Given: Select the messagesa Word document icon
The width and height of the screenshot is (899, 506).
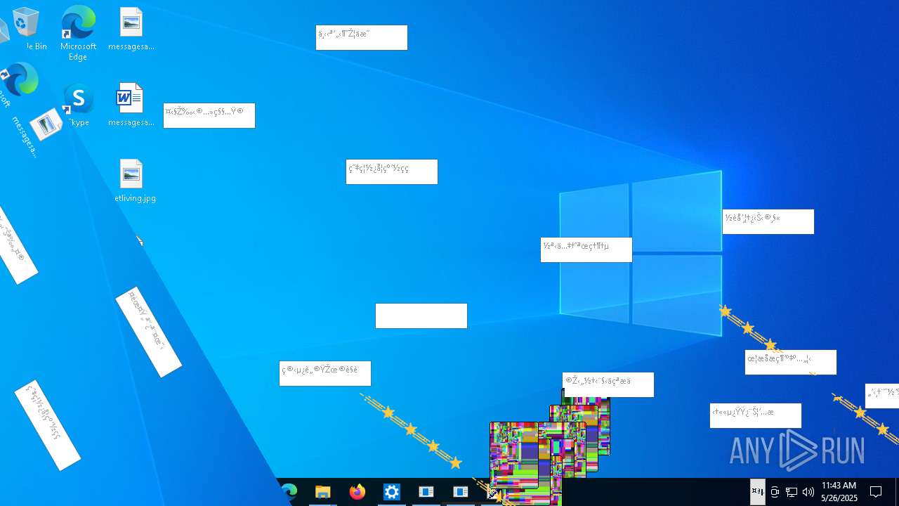Looking at the screenshot, I should 131,105.
